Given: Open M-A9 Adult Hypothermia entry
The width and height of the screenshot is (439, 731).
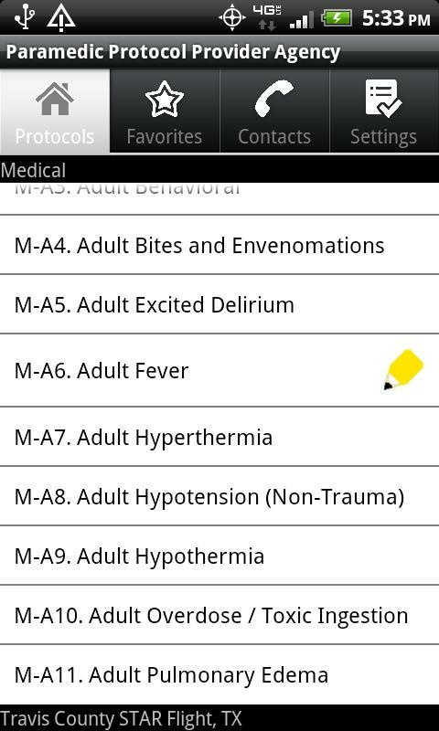Looking at the screenshot, I should pos(219,556).
